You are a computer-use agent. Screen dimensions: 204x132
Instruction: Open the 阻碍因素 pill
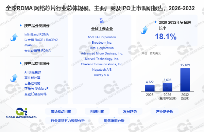(x=97, y=111)
